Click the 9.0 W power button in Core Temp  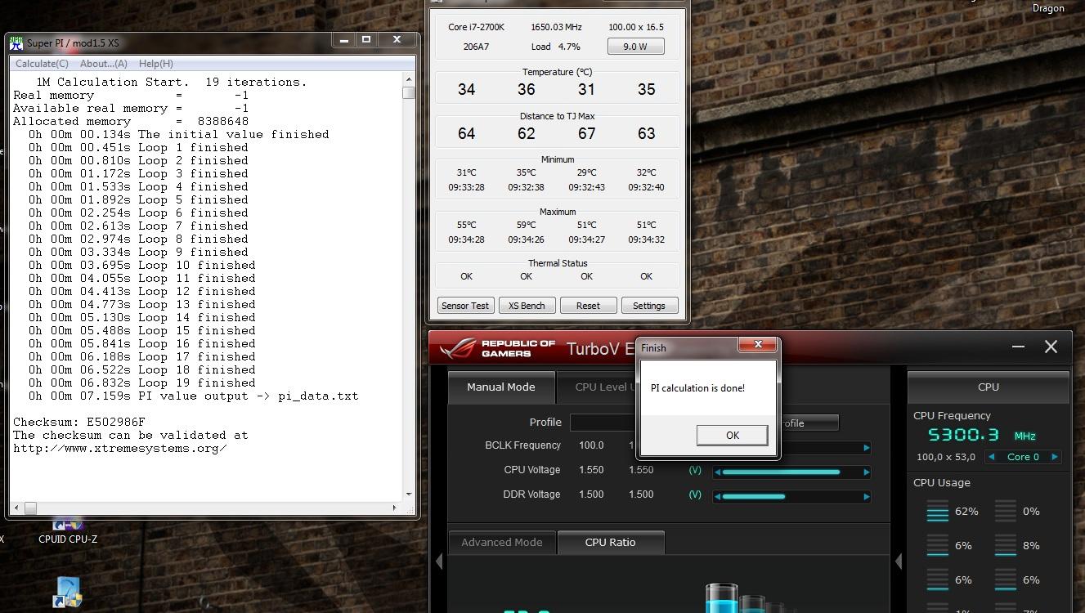tap(635, 47)
